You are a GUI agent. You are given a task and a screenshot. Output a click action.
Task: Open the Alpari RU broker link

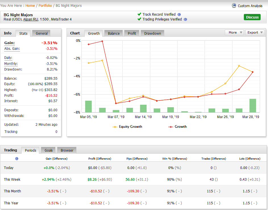click(x=31, y=19)
